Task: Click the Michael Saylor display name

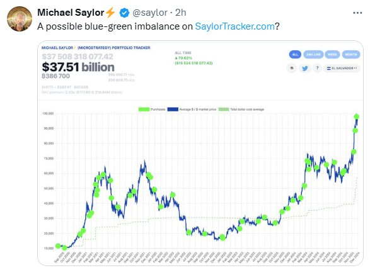Action: pos(71,13)
